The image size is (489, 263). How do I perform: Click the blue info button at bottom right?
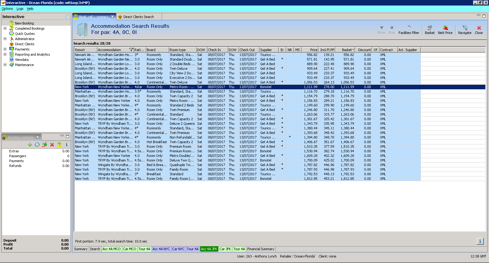(480, 241)
